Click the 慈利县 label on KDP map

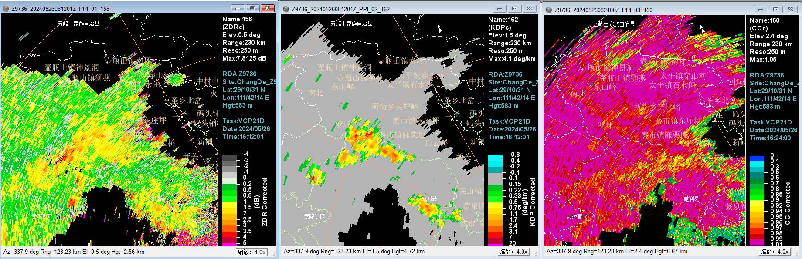429,198
